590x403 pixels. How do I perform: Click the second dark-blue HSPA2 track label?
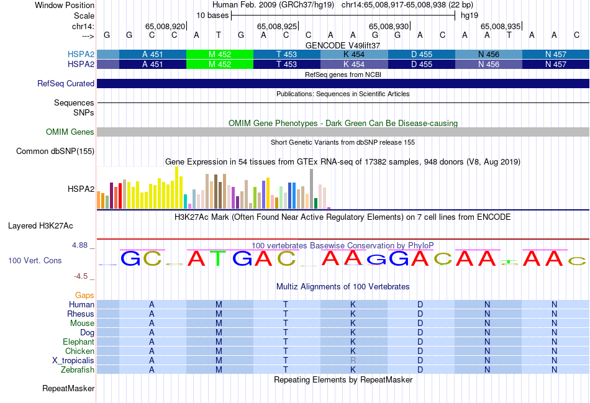81,65
